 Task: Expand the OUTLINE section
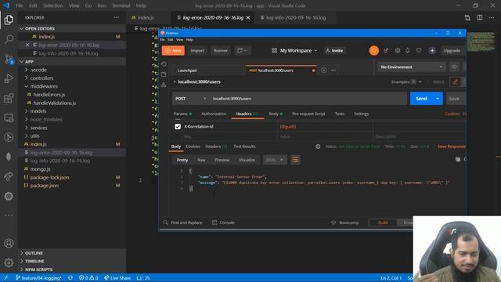(x=73, y=253)
